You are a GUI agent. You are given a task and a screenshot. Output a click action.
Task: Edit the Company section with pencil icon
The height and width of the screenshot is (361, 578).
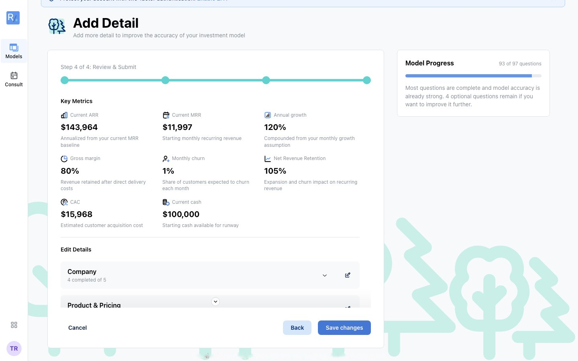pyautogui.click(x=348, y=275)
